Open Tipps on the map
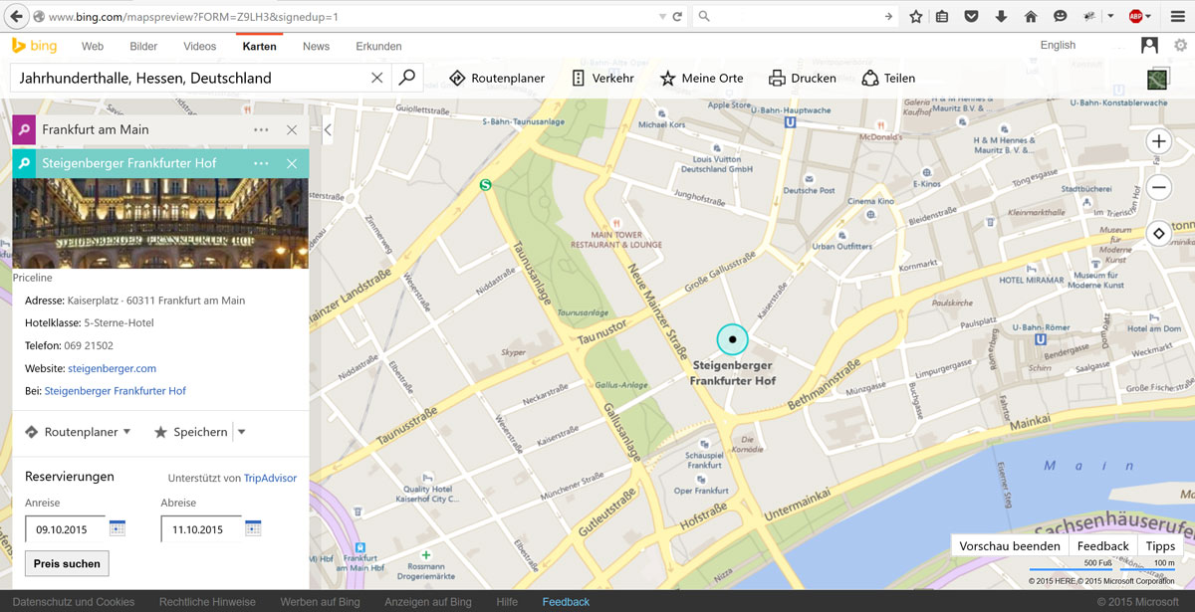Screen dimensions: 1195x612 pyautogui.click(x=1160, y=545)
